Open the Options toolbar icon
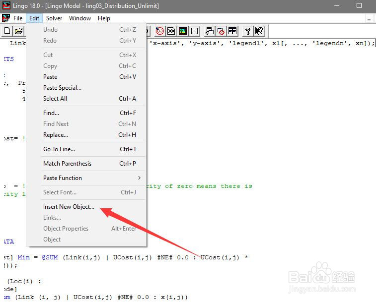This screenshot has height=302, width=376. pyautogui.click(x=195, y=31)
